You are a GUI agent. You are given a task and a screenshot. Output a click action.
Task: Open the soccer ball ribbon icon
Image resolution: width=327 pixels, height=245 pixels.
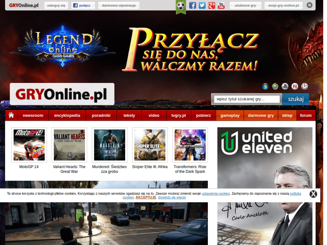point(181,6)
